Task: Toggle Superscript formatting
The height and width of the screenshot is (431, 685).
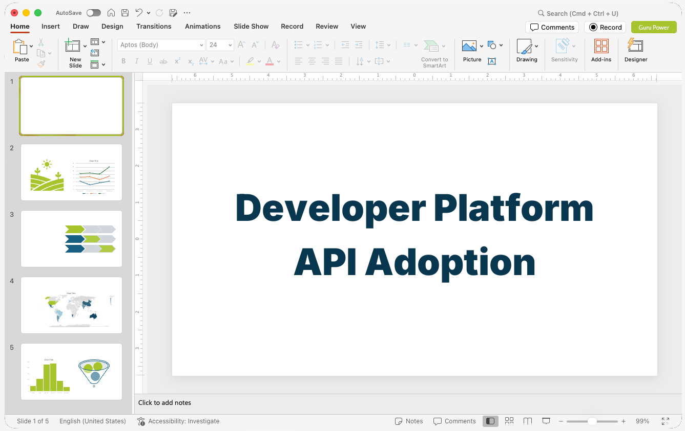Action: point(177,61)
